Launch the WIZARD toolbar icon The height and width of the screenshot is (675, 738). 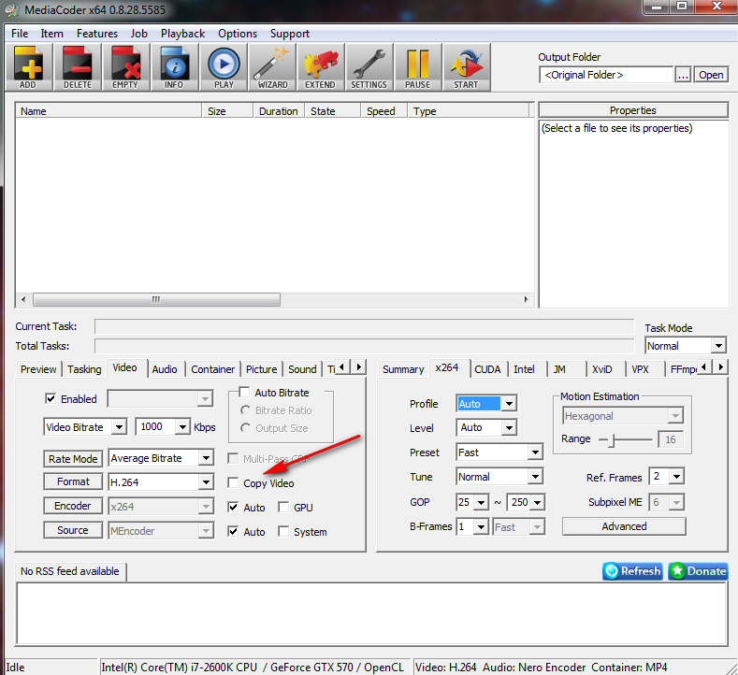[x=272, y=67]
